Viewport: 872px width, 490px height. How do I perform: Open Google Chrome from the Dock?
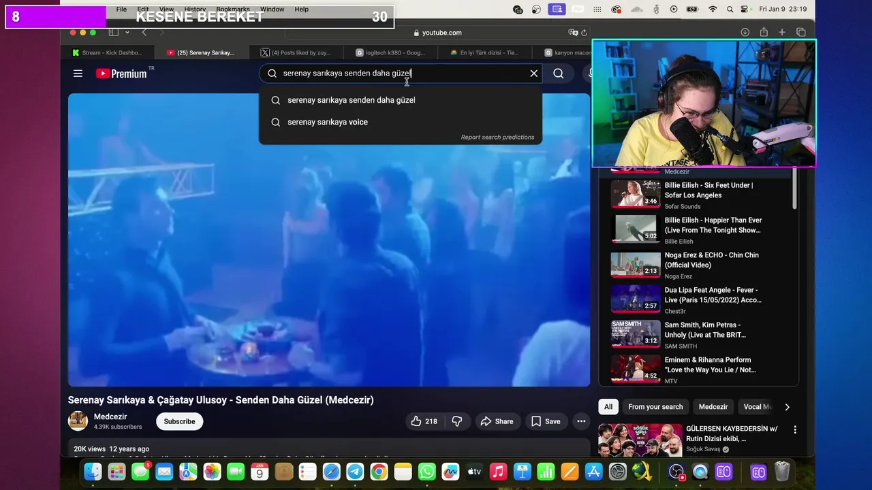(379, 472)
